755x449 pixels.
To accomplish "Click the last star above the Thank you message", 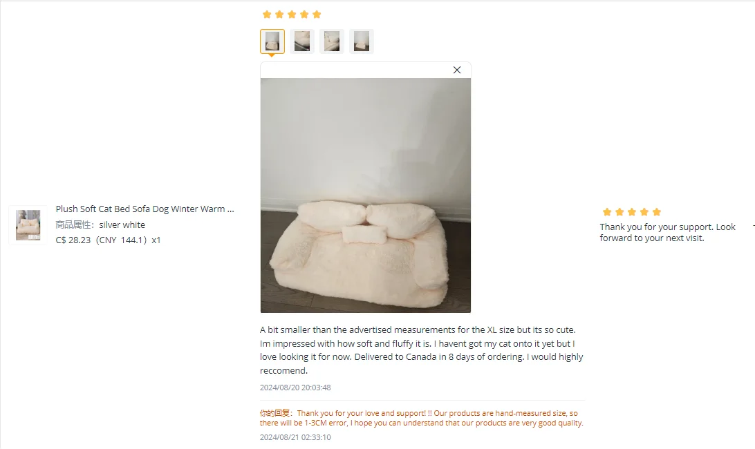I will 657,212.
